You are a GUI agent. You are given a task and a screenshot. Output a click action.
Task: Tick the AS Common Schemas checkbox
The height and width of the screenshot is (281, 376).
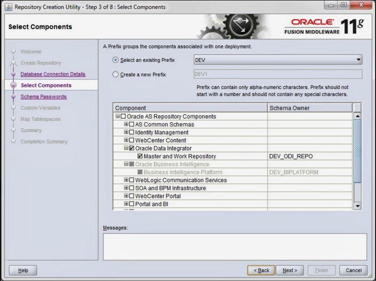(x=132, y=124)
